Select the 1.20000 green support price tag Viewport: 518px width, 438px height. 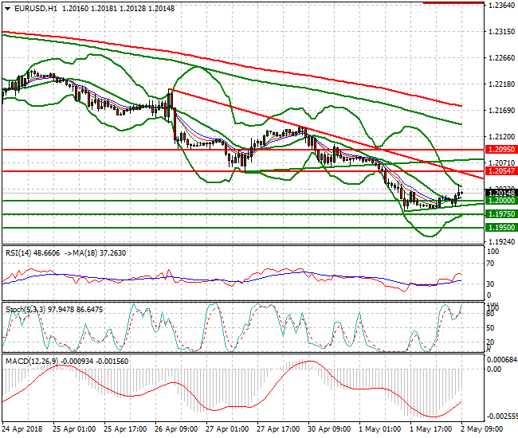(500, 201)
